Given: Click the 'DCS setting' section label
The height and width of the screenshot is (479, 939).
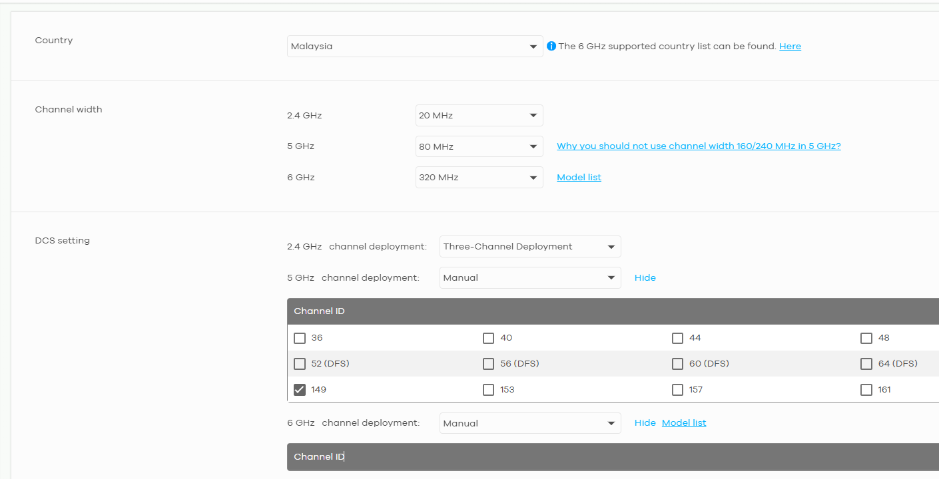Looking at the screenshot, I should click(x=62, y=240).
